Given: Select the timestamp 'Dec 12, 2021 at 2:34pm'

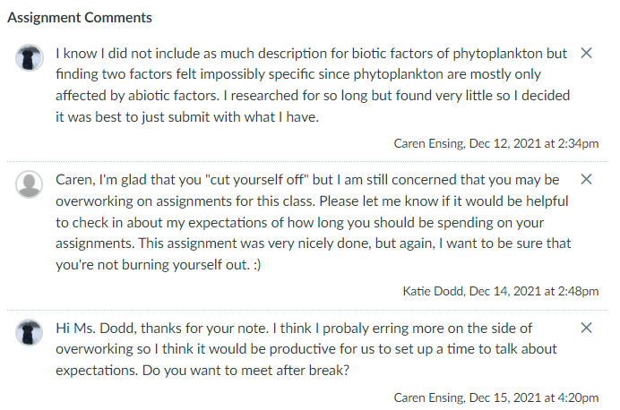Looking at the screenshot, I should point(534,143).
